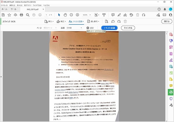Open the ページ range dropdown
174x122 pixels.
[x=50, y=28]
